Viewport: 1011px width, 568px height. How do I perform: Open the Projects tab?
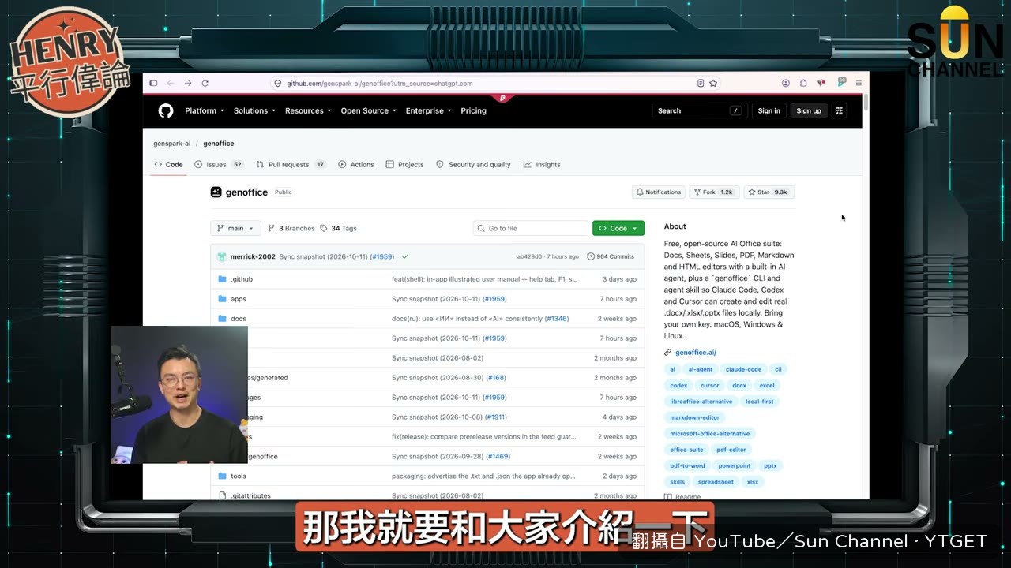tap(405, 165)
